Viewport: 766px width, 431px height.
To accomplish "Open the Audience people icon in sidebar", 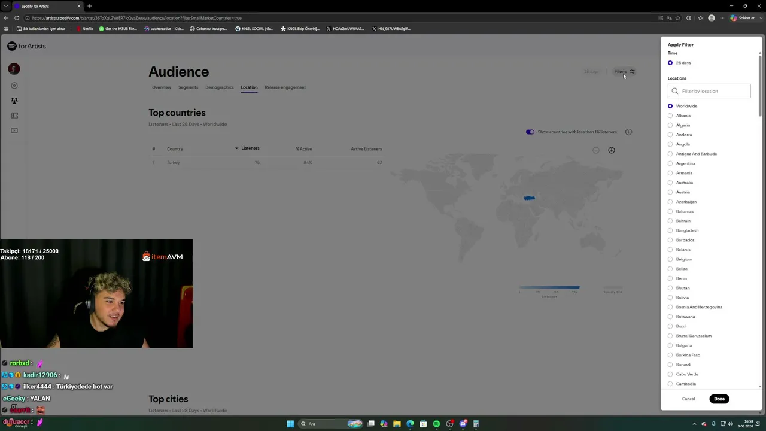I will pyautogui.click(x=14, y=101).
